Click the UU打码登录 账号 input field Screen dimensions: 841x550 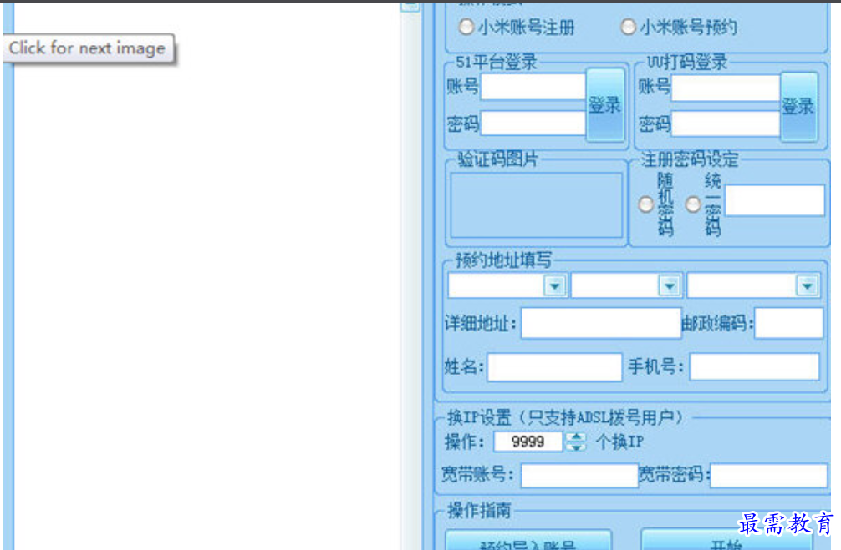(725, 88)
